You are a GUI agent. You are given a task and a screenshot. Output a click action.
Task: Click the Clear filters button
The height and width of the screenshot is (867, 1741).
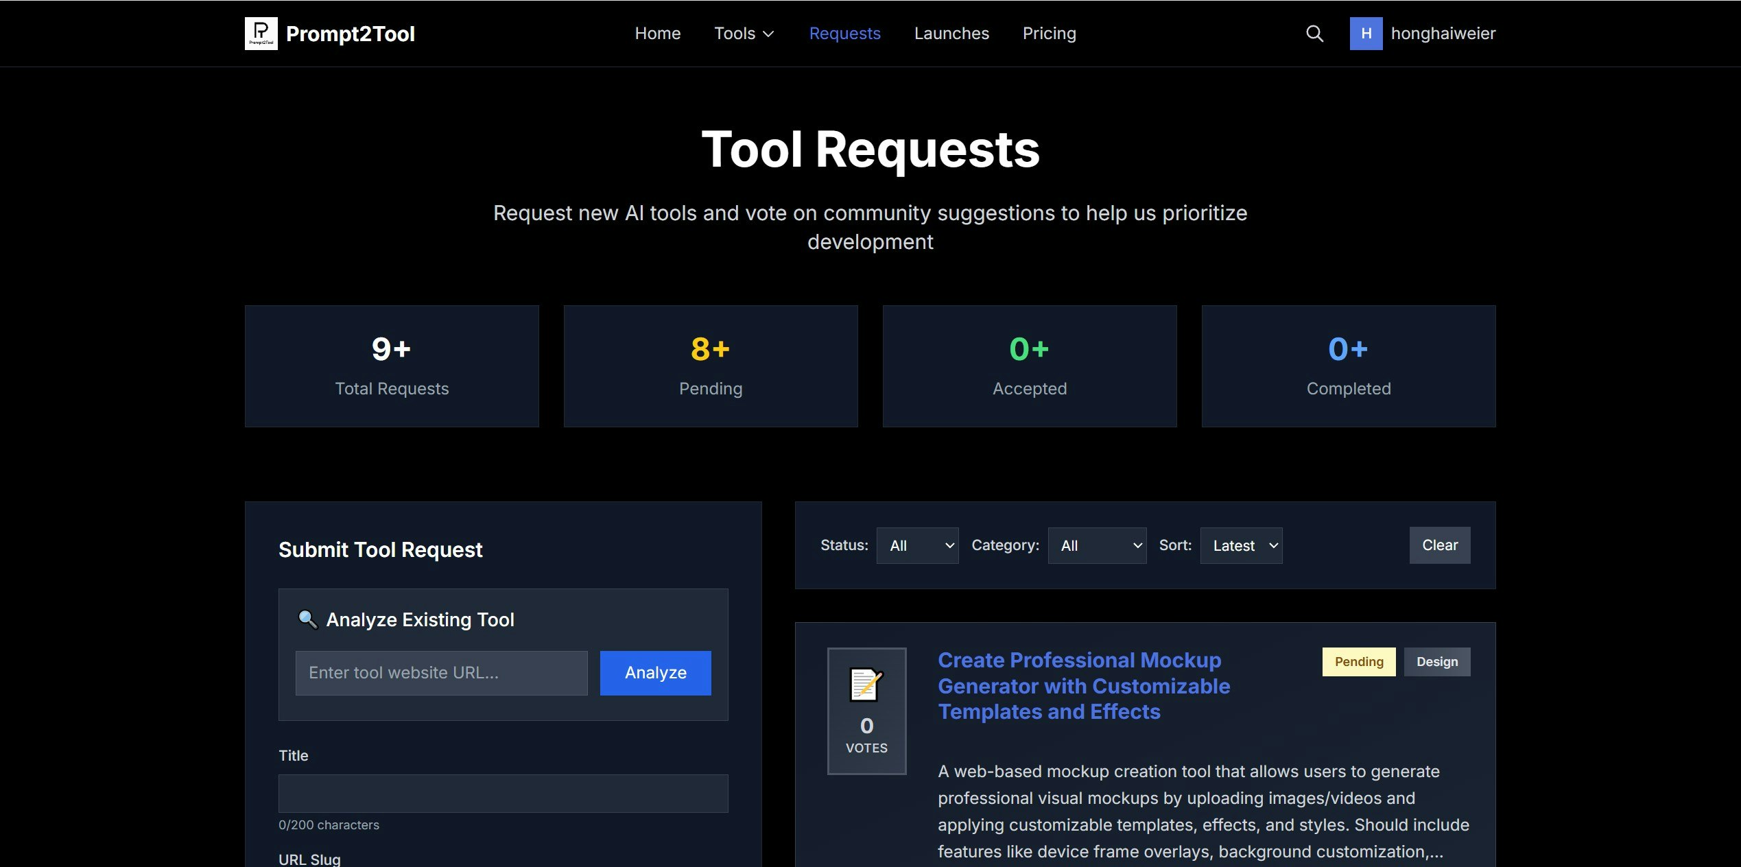1439,545
